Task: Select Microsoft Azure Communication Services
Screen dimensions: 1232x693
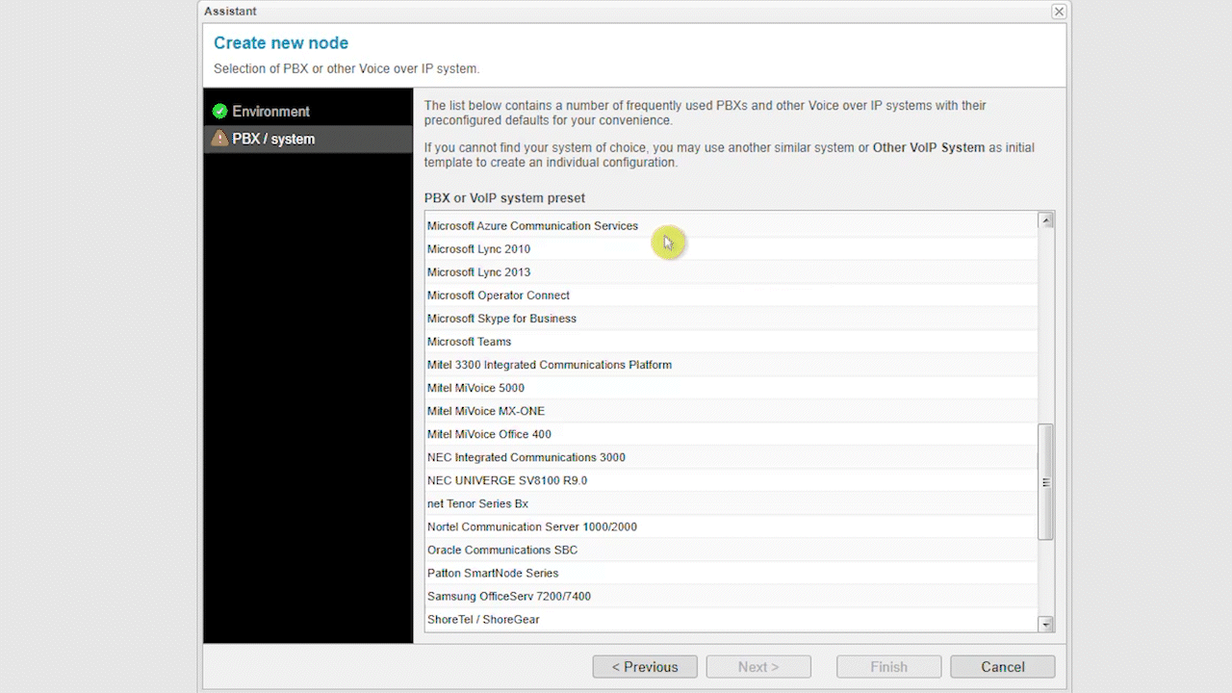Action: (x=731, y=226)
